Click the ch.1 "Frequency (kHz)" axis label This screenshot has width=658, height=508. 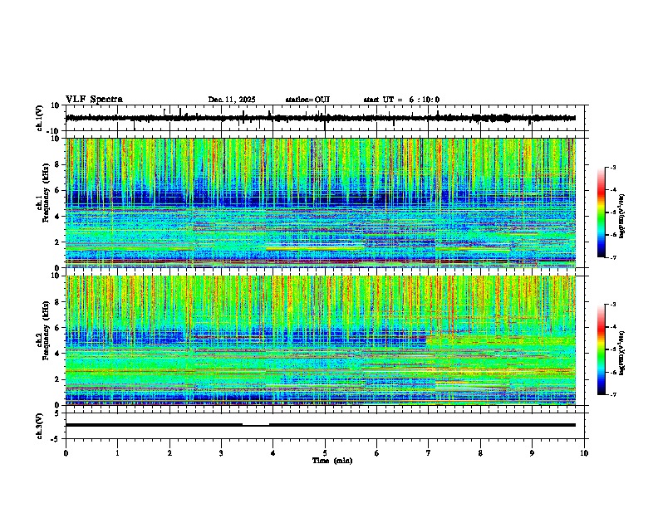(46, 193)
